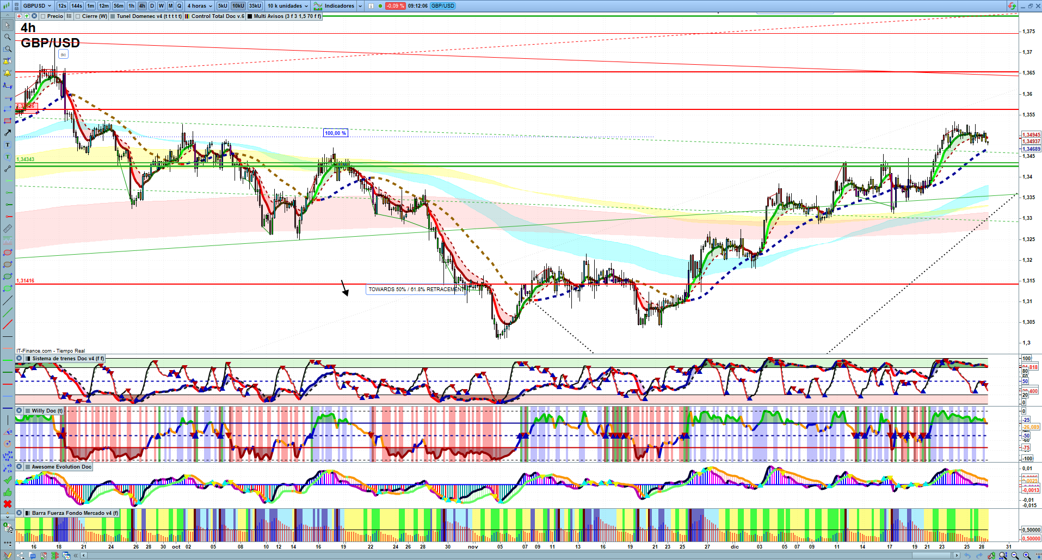Choose the black diagonal line tool
Image resolution: width=1042 pixels, height=560 pixels.
(8, 300)
